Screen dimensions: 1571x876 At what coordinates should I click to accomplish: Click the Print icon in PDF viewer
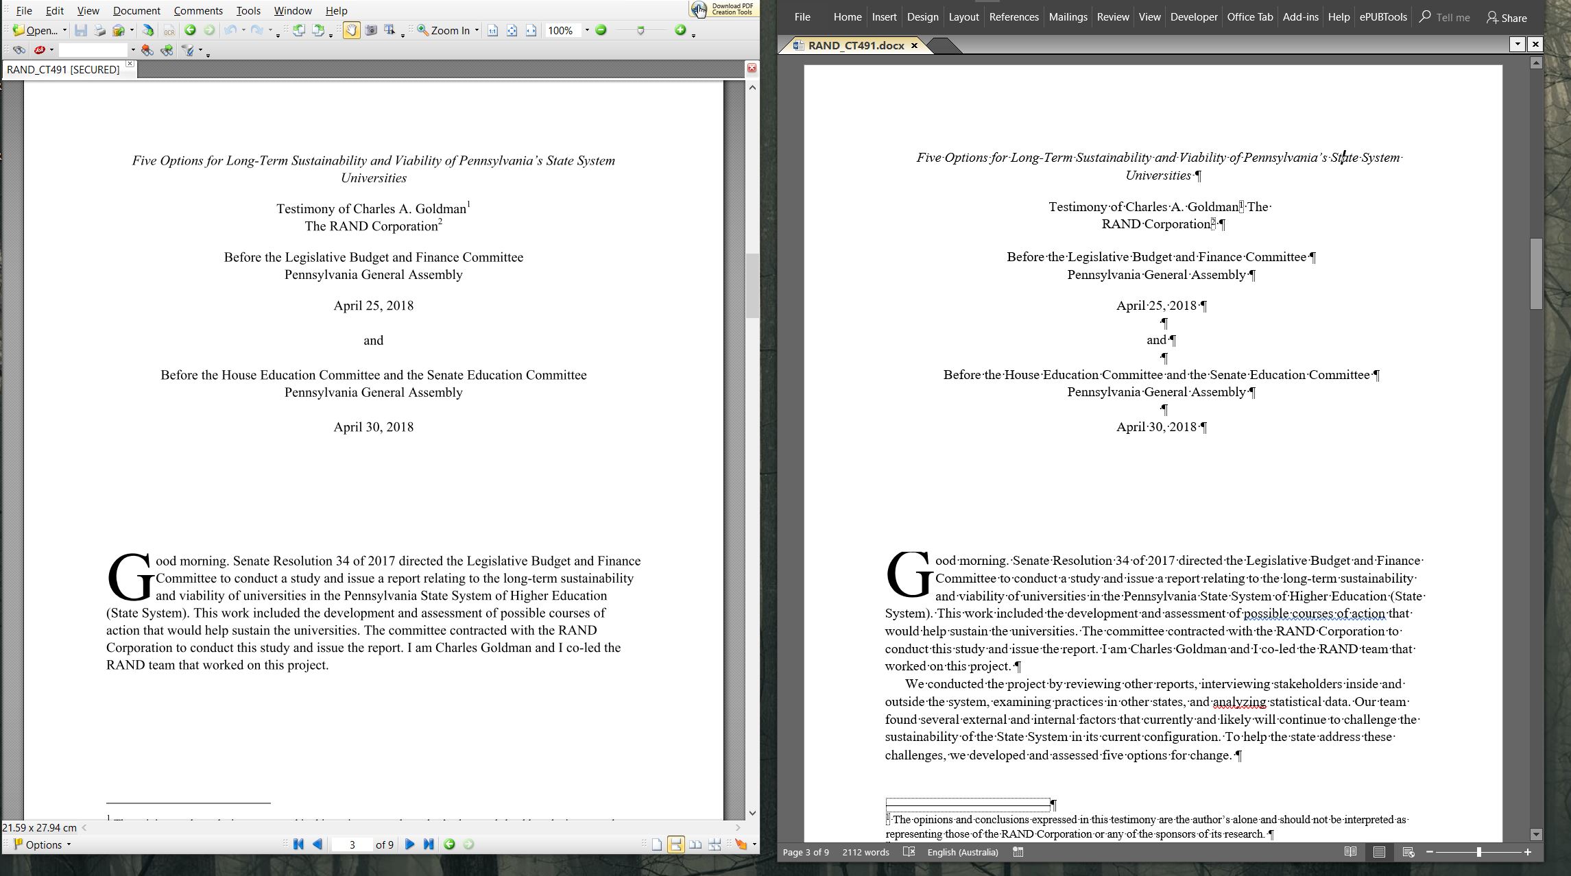(100, 30)
